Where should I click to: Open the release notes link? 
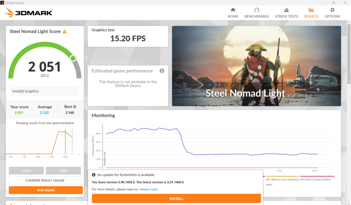pos(149,189)
